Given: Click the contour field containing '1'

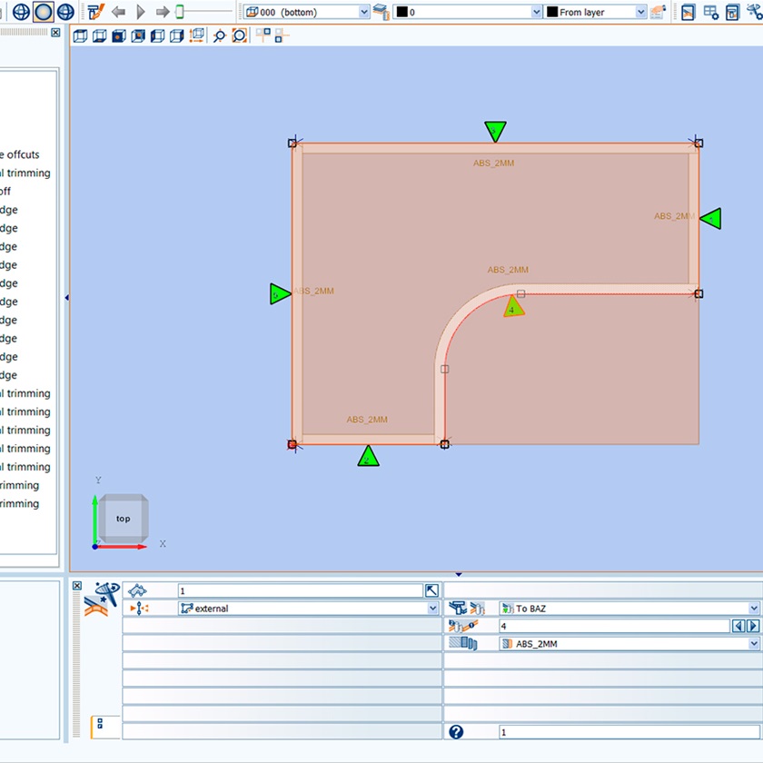Looking at the screenshot, I should pyautogui.click(x=301, y=590).
